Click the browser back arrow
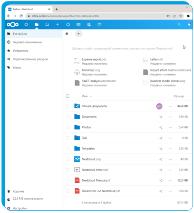 pyautogui.click(x=9, y=16)
